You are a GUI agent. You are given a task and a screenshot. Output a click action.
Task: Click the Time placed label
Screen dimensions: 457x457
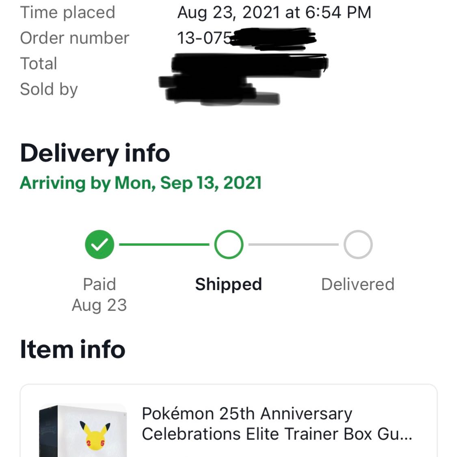[68, 12]
